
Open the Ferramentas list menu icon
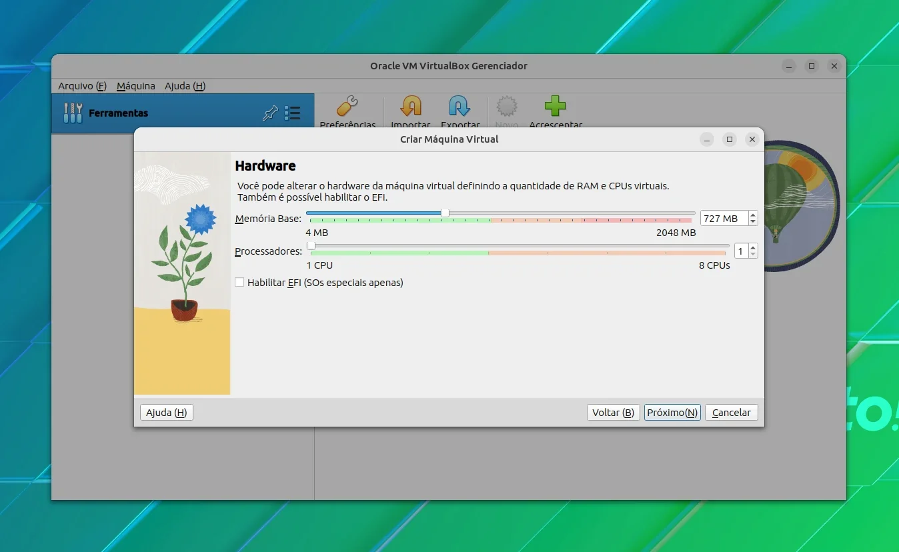292,113
